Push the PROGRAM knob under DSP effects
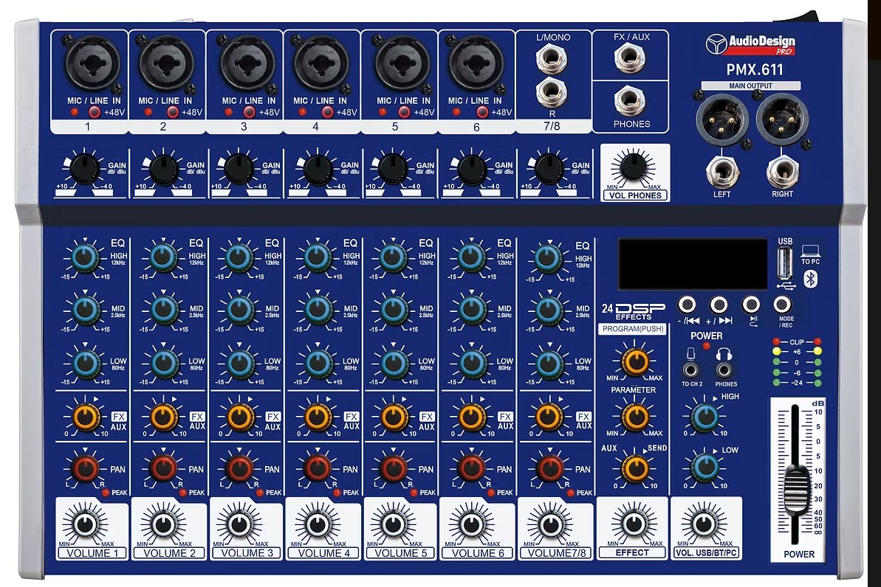Viewport: 881px width, 587px height. (635, 361)
